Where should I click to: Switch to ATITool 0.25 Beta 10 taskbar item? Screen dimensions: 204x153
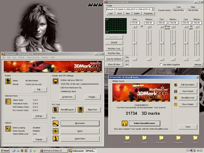coord(53,151)
